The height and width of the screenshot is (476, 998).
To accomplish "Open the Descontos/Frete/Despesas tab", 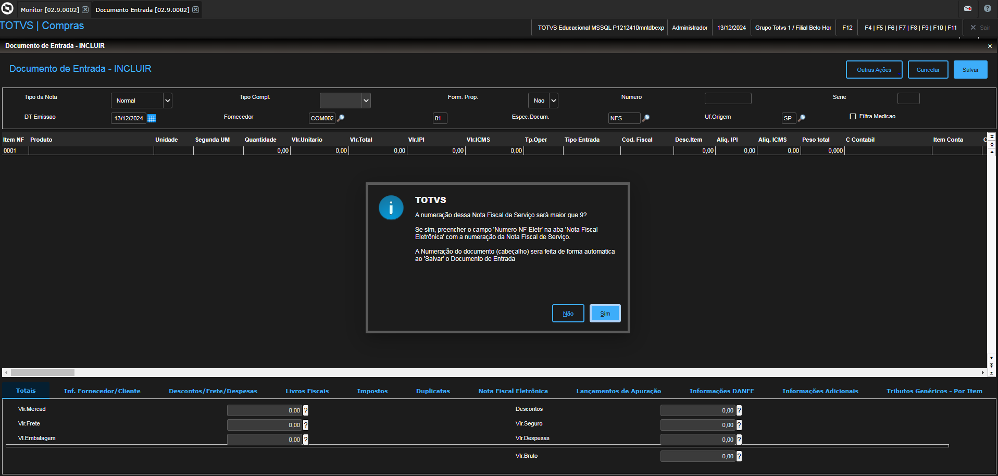I will coord(213,391).
